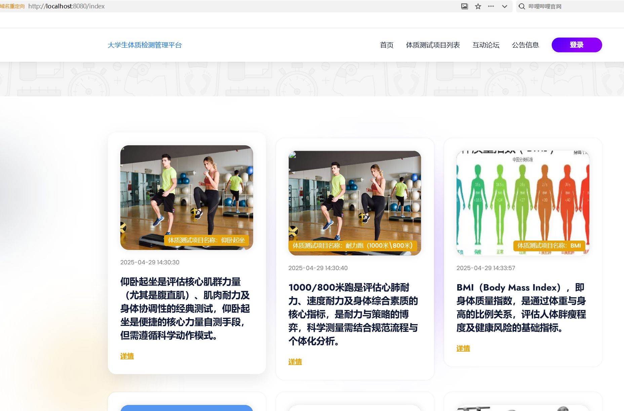Screen dimensions: 624x411
Task: Click the localhost:8080/index address URL
Action: [x=67, y=6]
